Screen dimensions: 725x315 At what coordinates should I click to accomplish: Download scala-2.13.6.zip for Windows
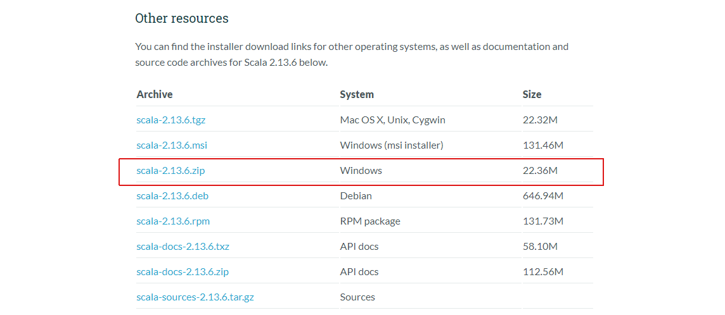pos(170,170)
